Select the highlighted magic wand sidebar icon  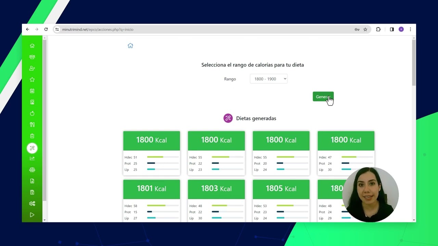click(x=32, y=148)
